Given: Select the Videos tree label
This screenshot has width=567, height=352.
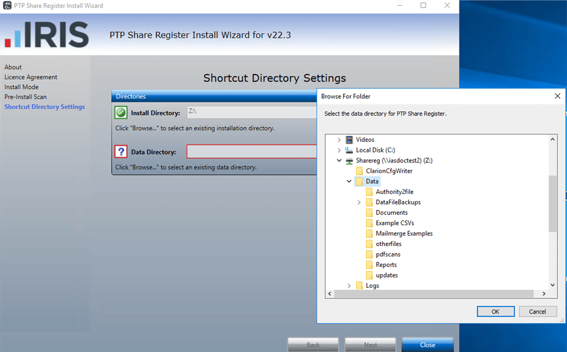Looking at the screenshot, I should (365, 140).
